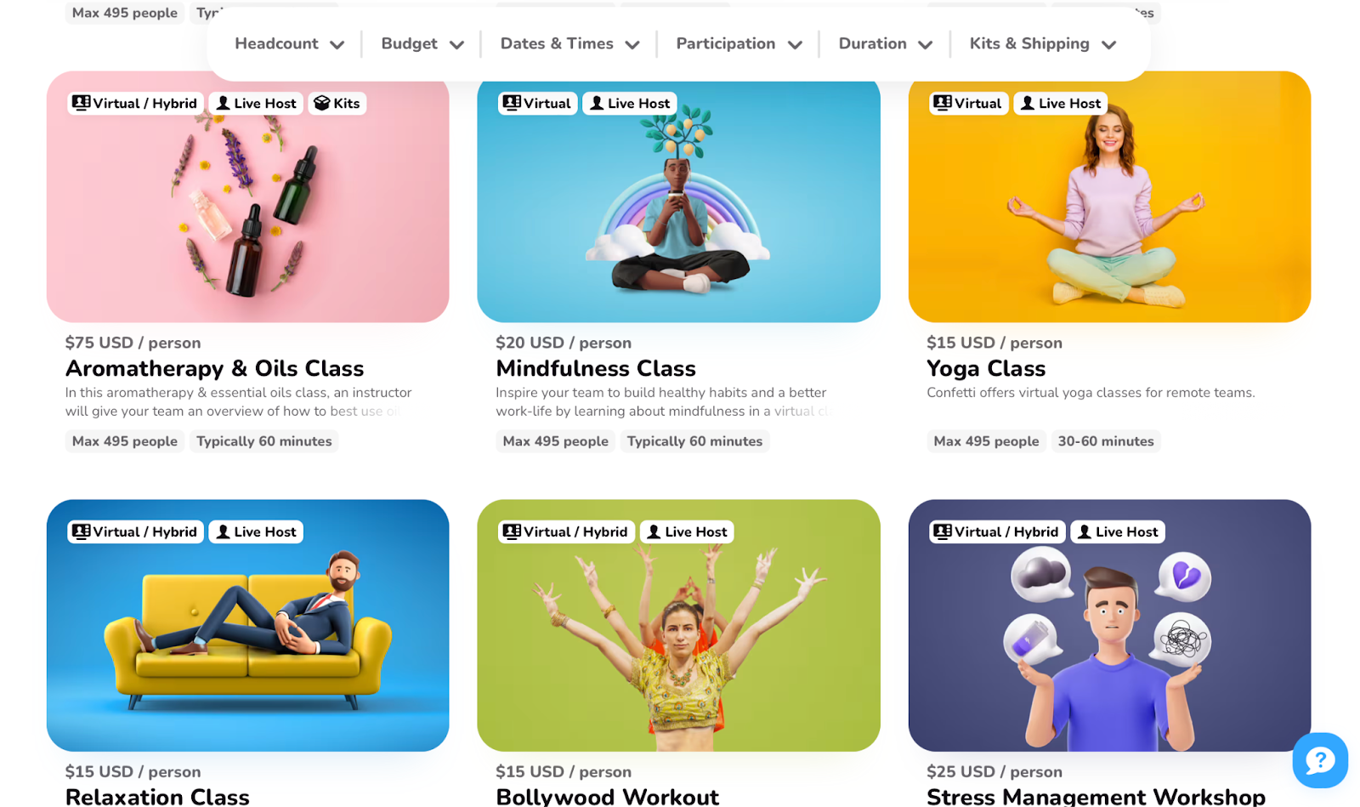1360x807 pixels.
Task: Click Live Host badge on Aromatherapy card
Action: point(256,103)
